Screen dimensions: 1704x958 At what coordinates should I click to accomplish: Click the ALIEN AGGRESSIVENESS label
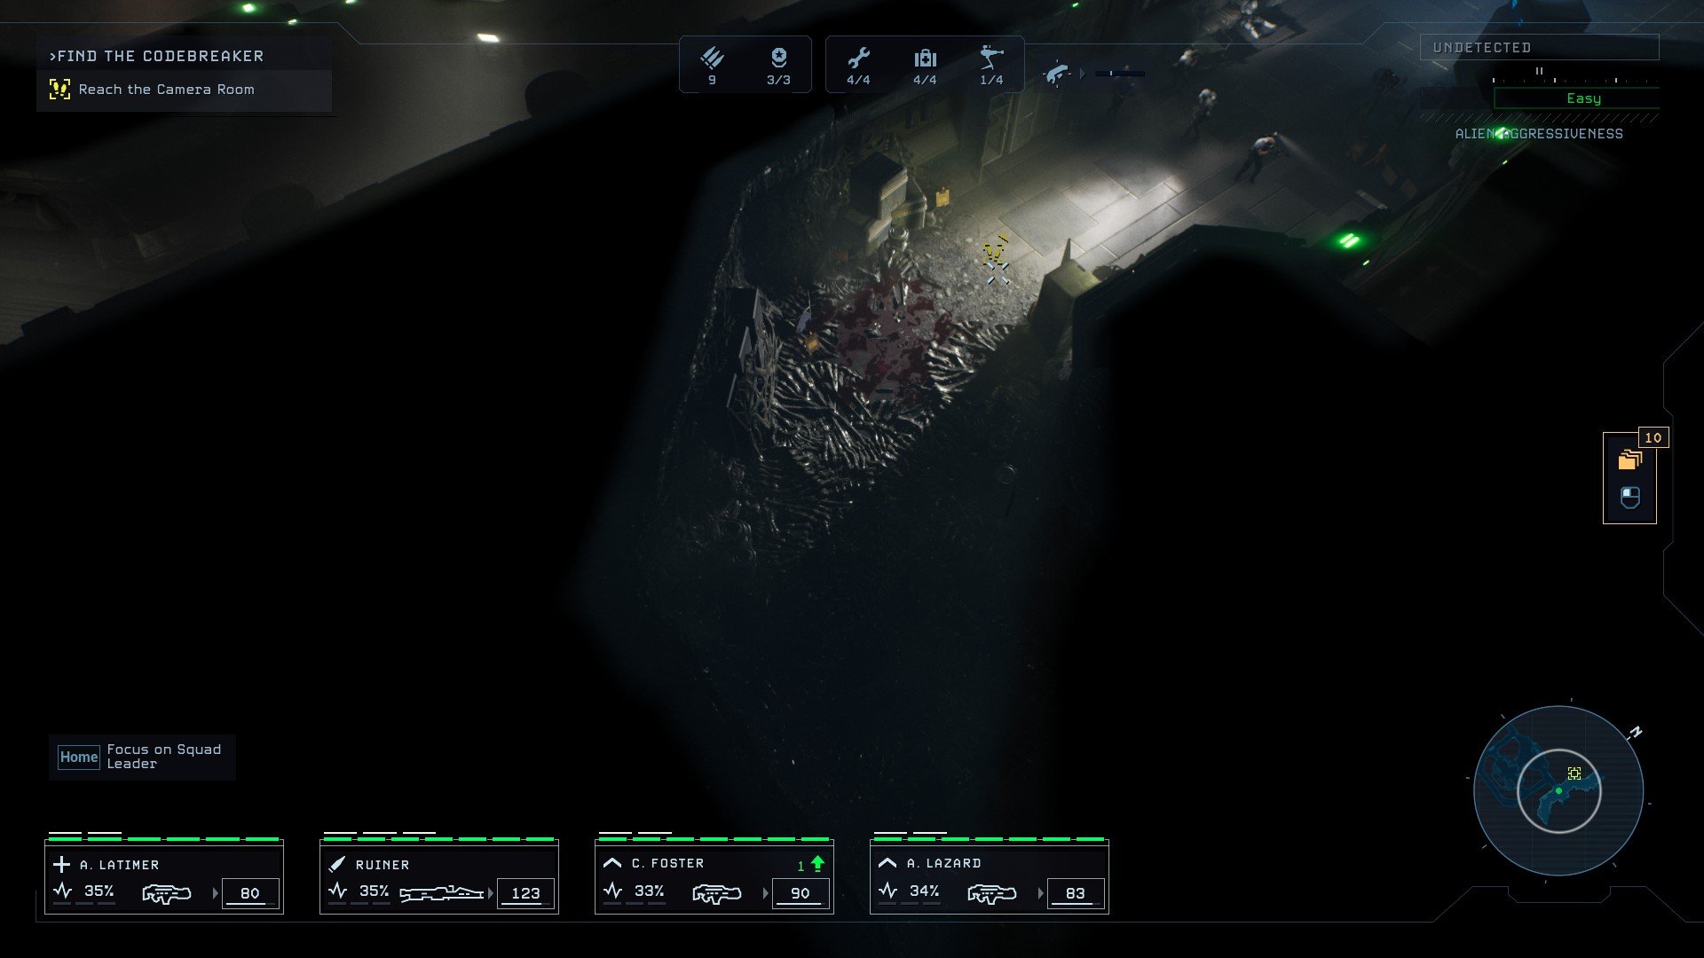click(1539, 134)
